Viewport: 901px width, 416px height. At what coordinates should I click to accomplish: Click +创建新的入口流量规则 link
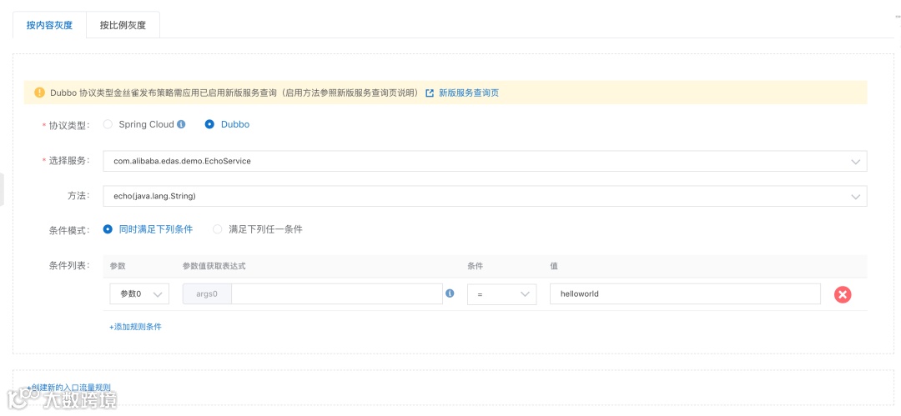[68, 388]
